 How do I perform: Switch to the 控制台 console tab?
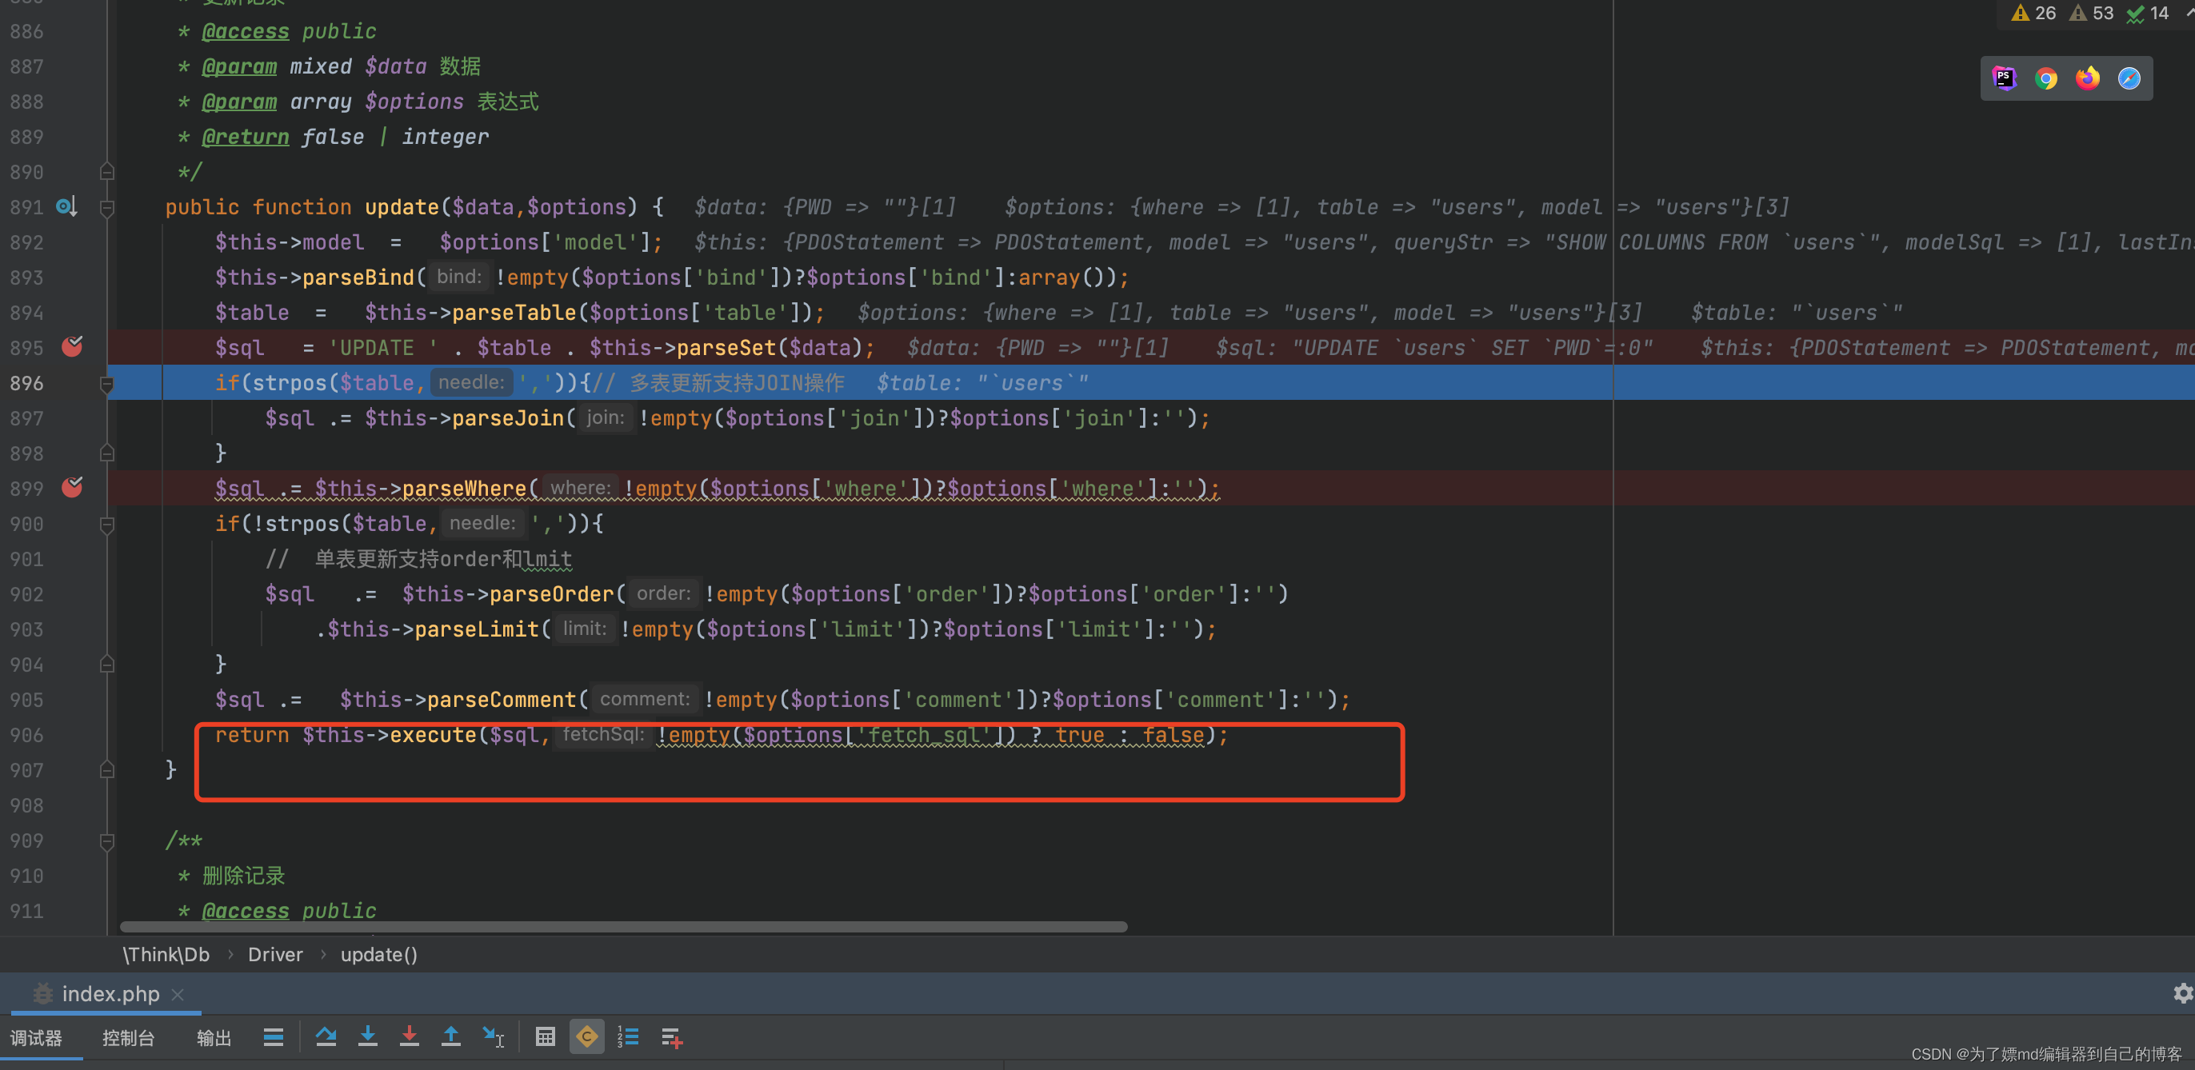click(x=128, y=1038)
